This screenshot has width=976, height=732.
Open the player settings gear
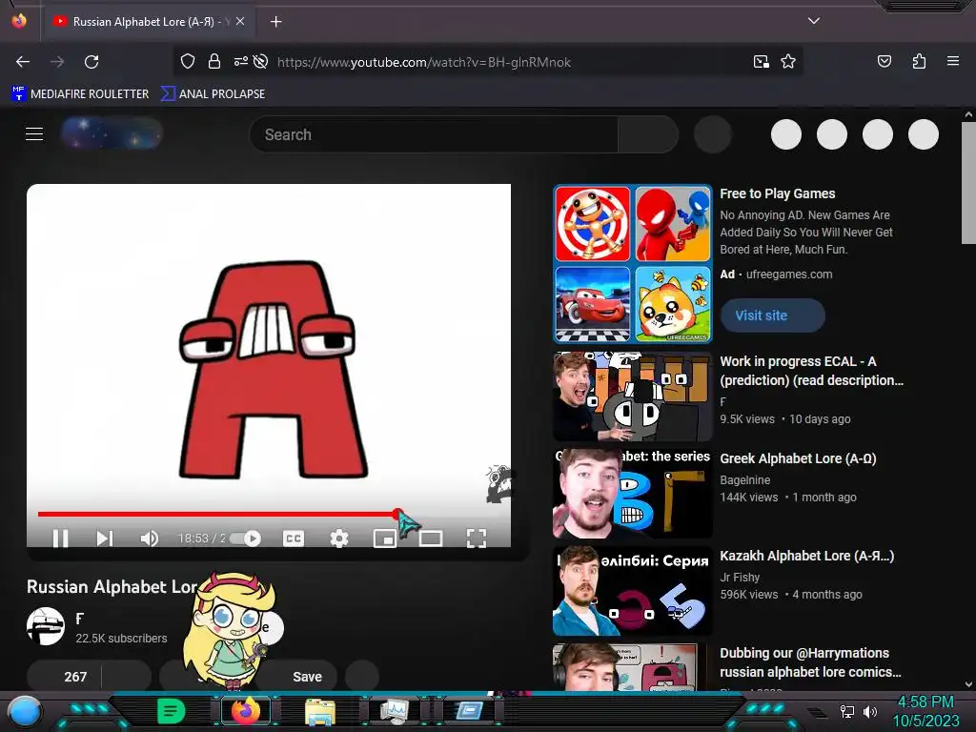point(339,539)
